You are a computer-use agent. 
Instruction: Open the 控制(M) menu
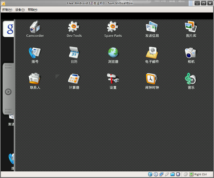pyautogui.click(x=7, y=10)
